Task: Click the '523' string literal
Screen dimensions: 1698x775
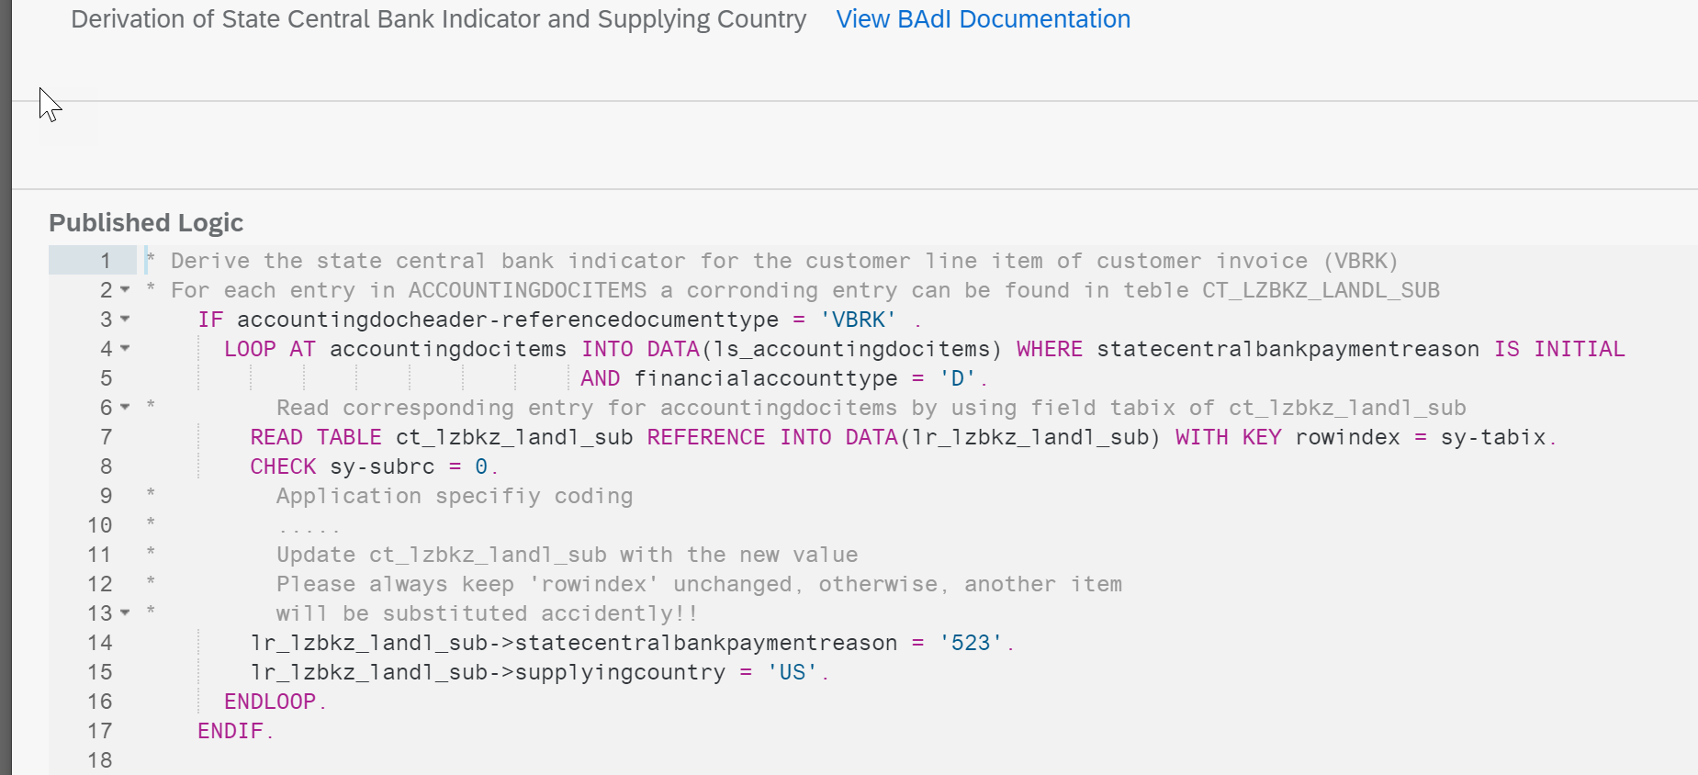Action: coord(971,643)
